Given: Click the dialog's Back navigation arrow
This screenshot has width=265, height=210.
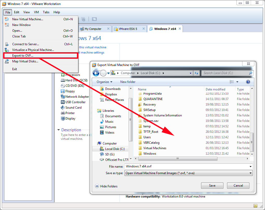Looking at the screenshot, I should pos(96,73).
